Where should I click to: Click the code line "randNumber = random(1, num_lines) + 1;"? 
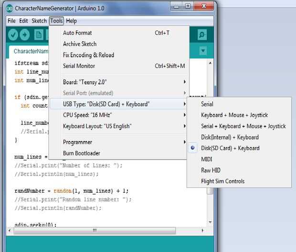[x=72, y=191]
